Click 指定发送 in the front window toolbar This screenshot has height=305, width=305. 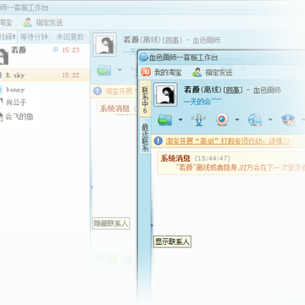pyautogui.click(x=213, y=73)
